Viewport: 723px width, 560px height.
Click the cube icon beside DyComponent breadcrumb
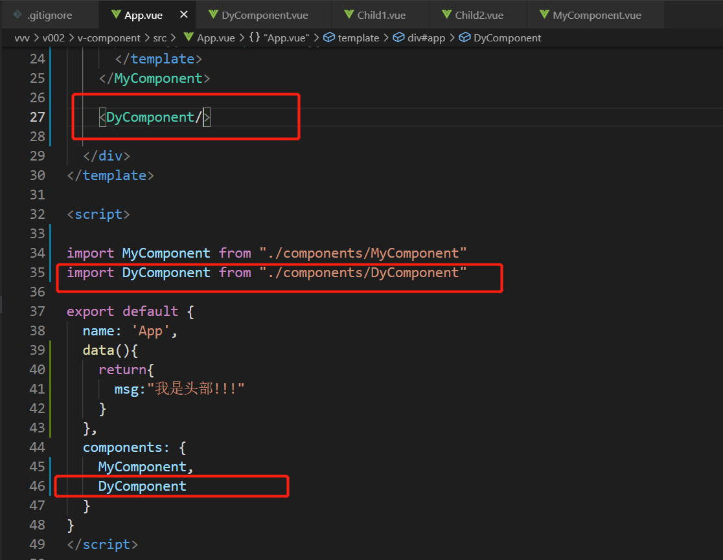click(x=465, y=38)
